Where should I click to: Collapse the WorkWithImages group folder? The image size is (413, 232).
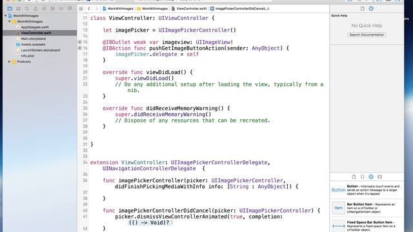click(x=10, y=21)
